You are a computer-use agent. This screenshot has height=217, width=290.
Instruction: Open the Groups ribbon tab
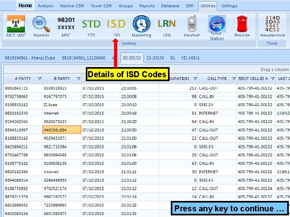pos(126,6)
